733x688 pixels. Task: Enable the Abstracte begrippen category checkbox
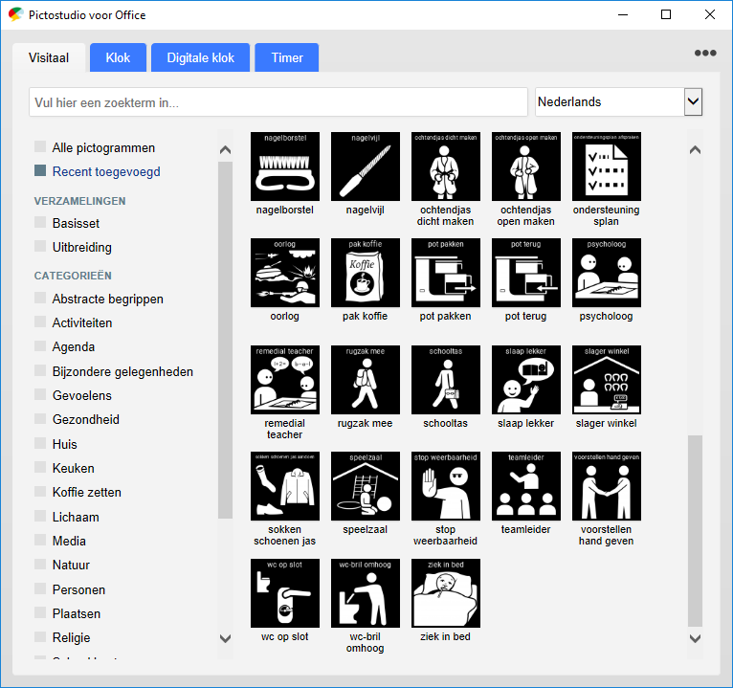pyautogui.click(x=40, y=298)
